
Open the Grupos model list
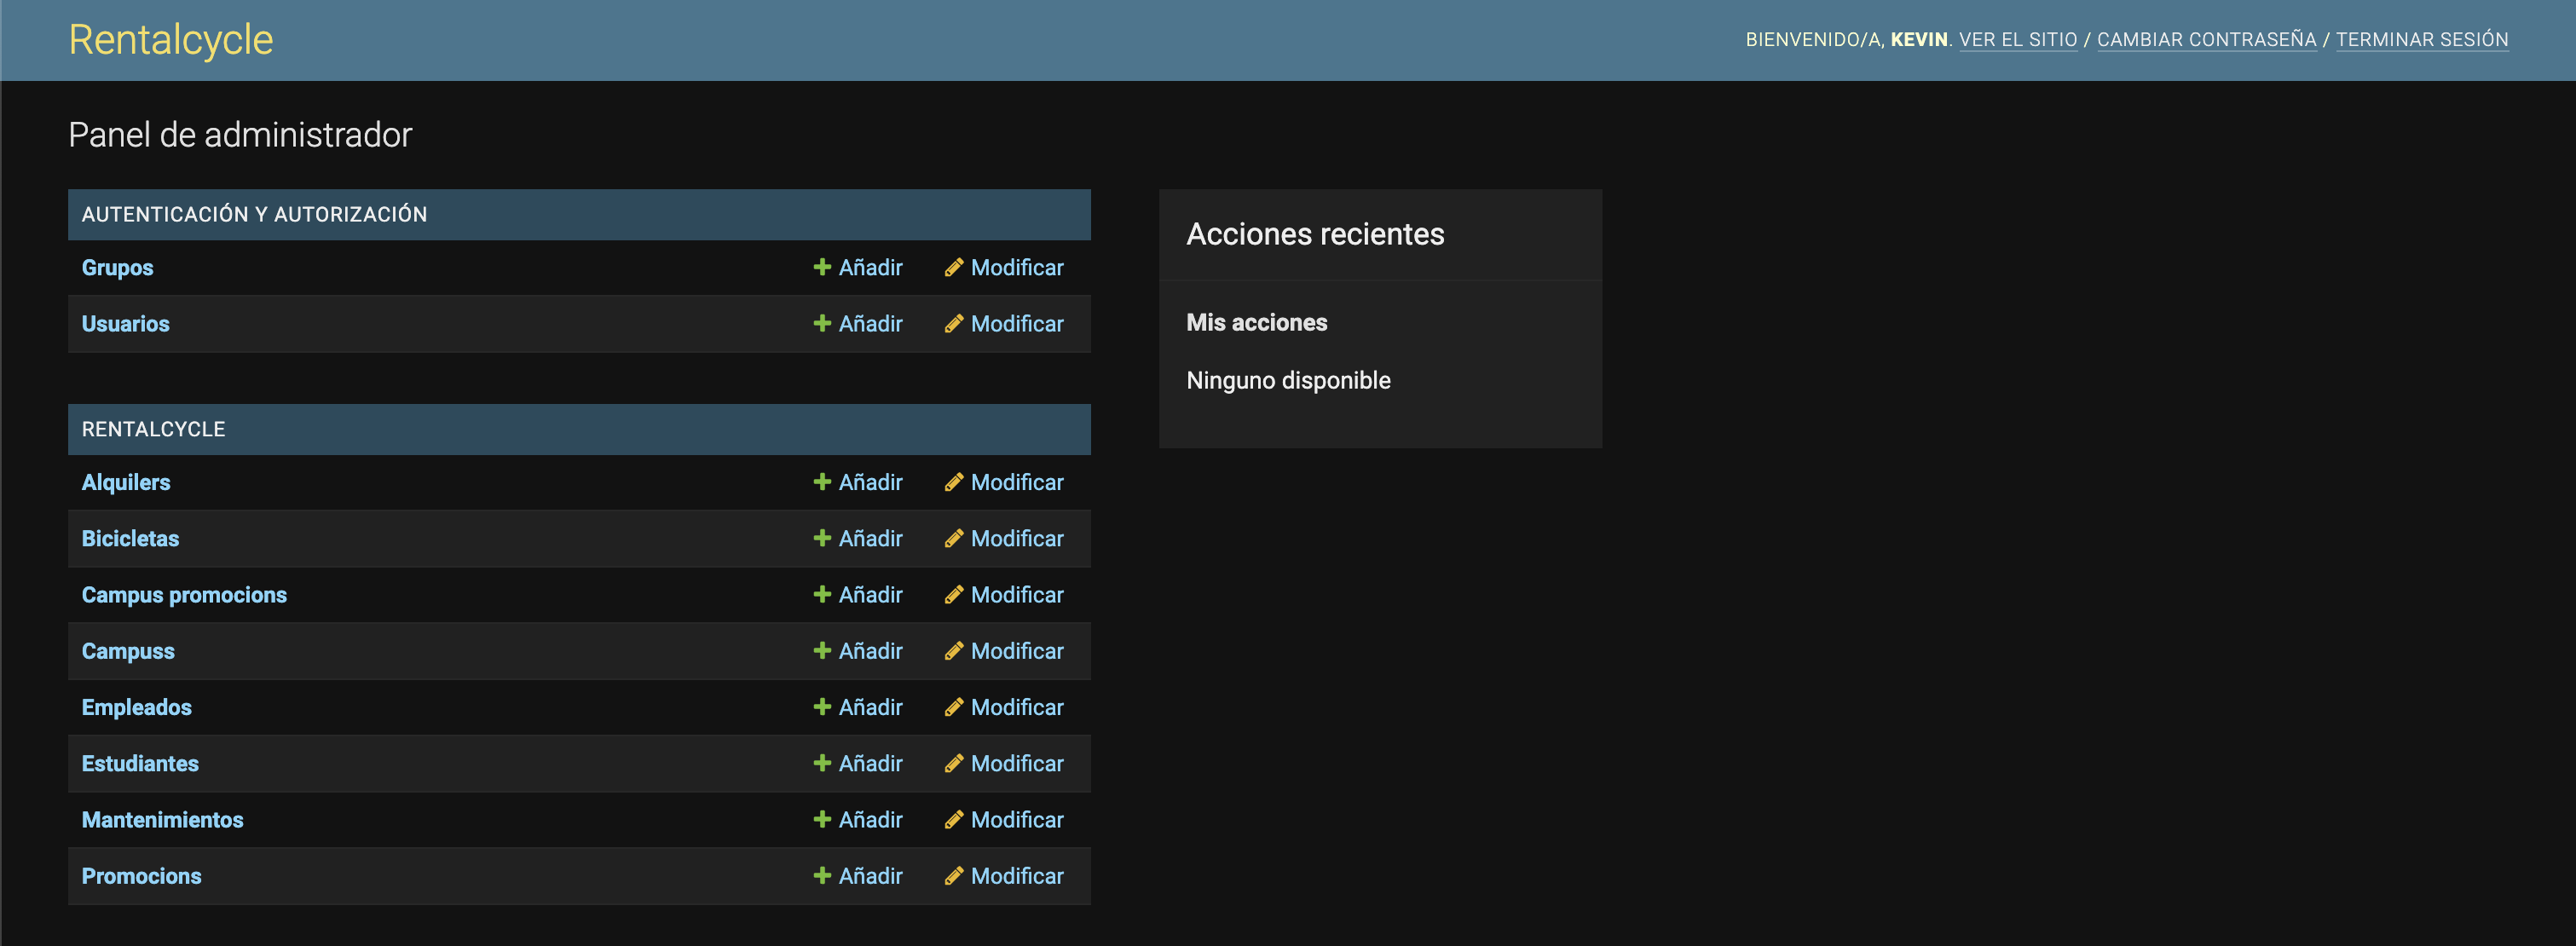click(x=117, y=268)
